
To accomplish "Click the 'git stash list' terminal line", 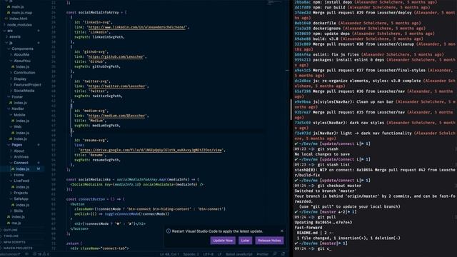I will (x=322, y=165).
